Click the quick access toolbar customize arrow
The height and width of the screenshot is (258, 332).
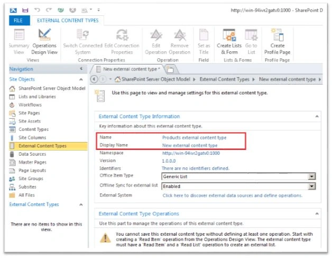(x=98, y=10)
